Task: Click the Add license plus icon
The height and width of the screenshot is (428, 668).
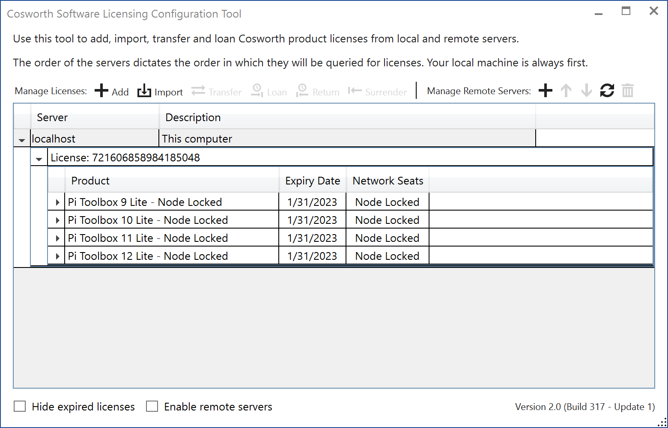Action: (x=101, y=91)
